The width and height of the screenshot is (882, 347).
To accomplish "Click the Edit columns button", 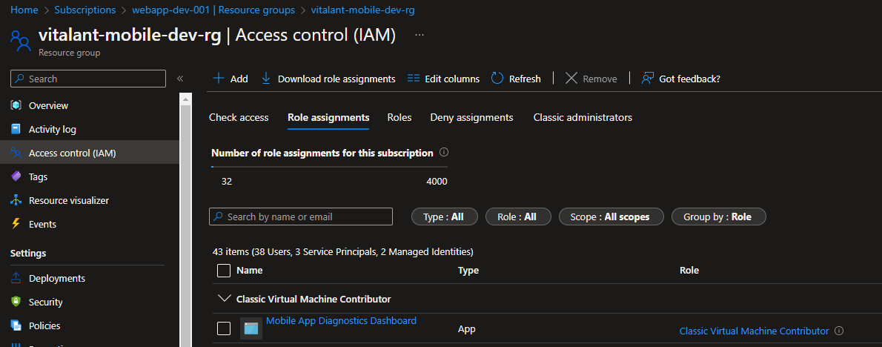I will 443,78.
